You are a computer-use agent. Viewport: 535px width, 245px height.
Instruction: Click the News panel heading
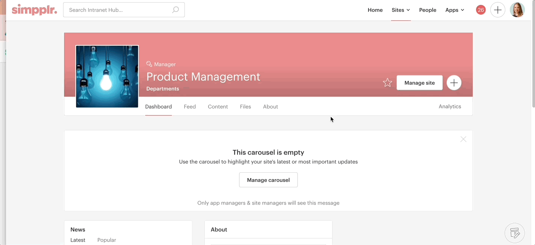click(x=78, y=230)
